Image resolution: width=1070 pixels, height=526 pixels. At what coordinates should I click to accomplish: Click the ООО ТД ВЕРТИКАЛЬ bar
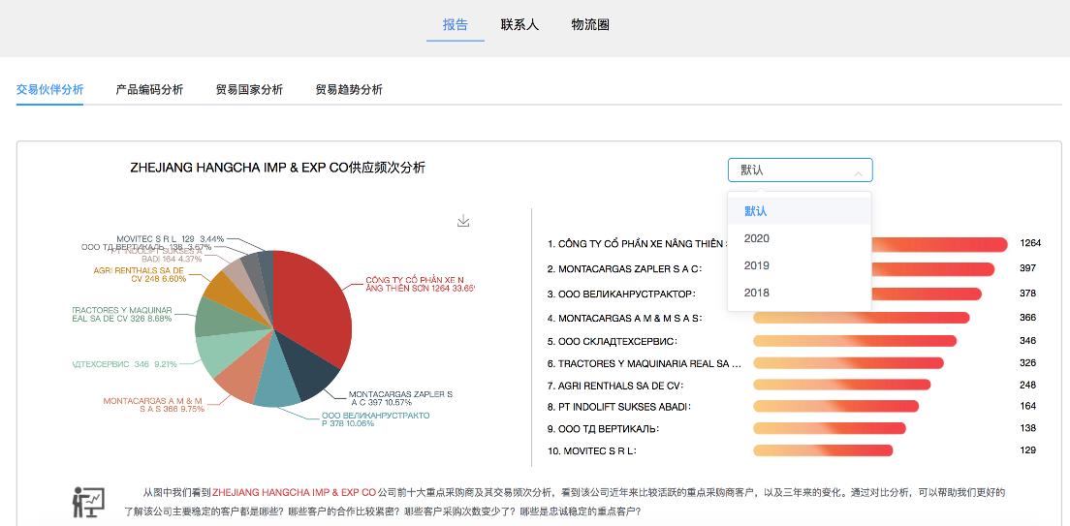[x=829, y=428]
